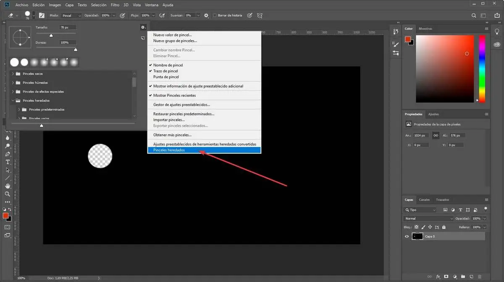
Task: Enable Borrar de historia checkbox
Action: tap(215, 16)
